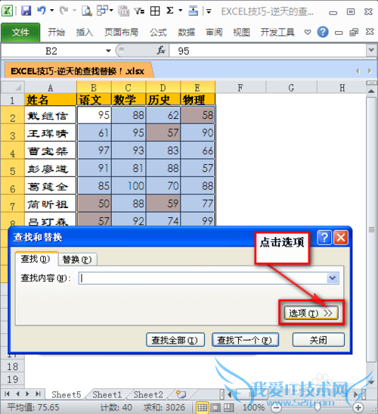Image resolution: width=378 pixels, height=414 pixels.
Task: Select the Sheet1 tab
Action: 107,394
